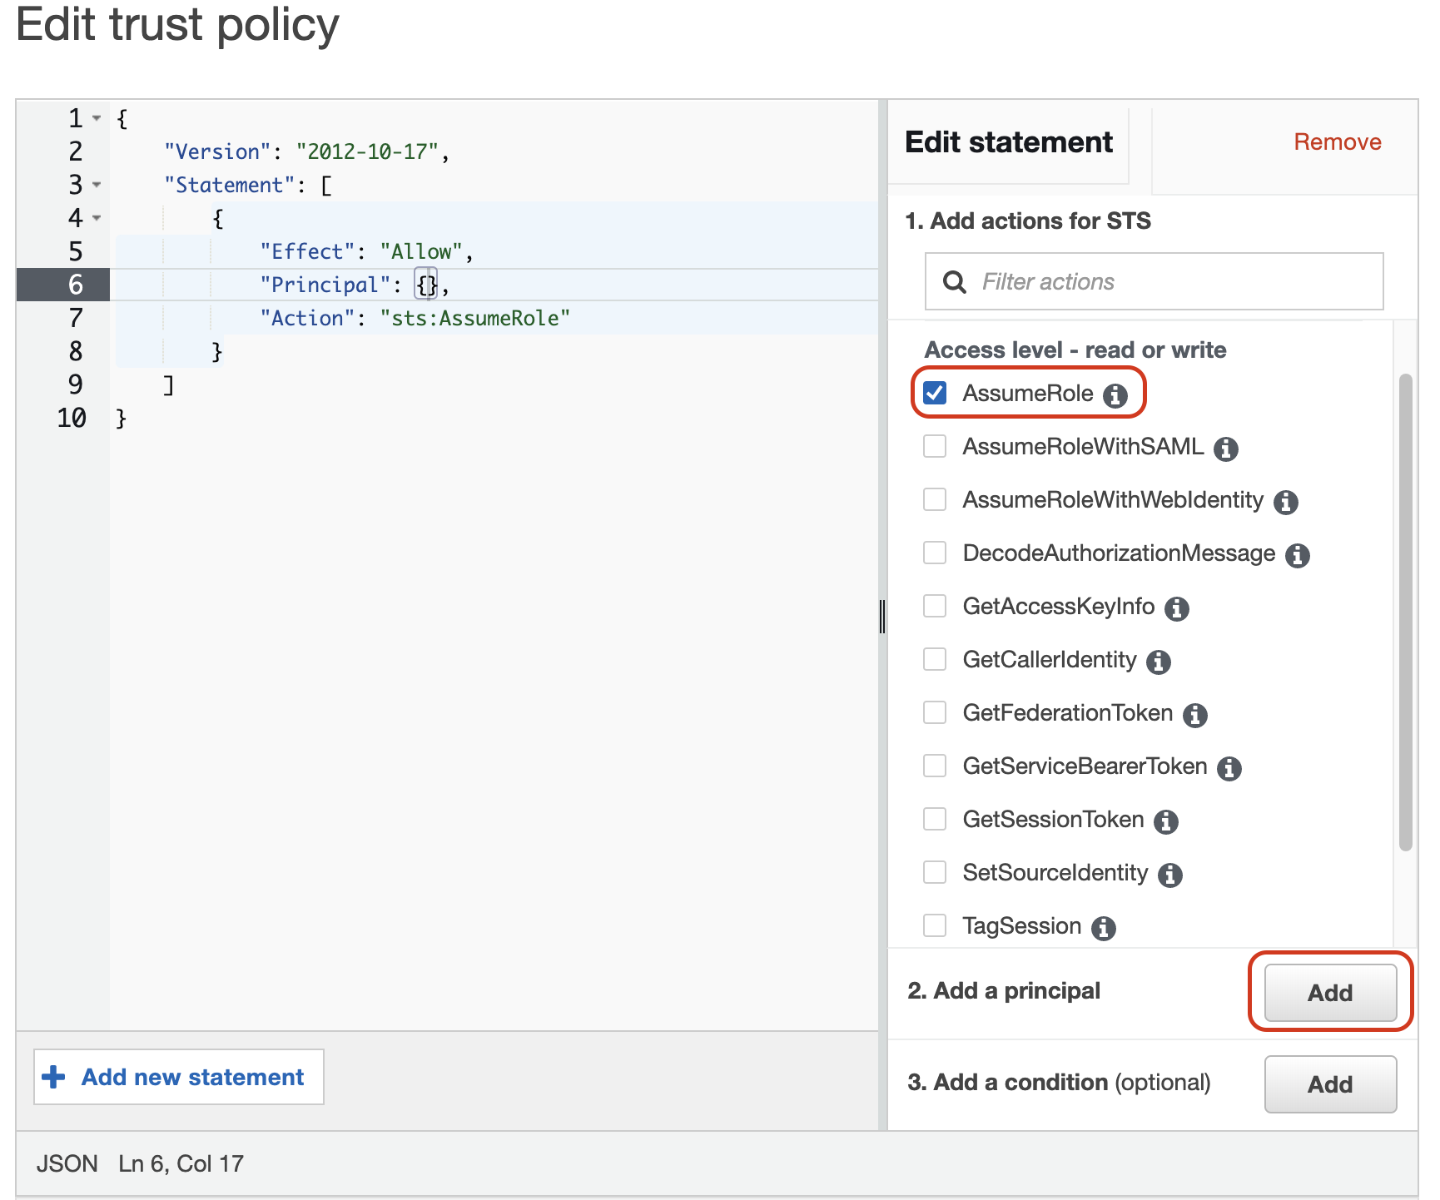
Task: Click Add button for condition
Action: point(1329,1083)
